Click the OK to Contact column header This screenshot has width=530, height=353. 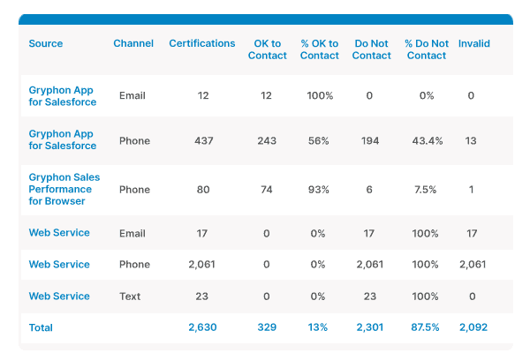(x=268, y=49)
